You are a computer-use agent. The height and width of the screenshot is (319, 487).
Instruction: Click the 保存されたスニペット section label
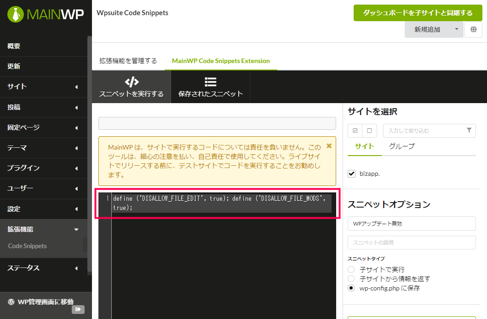pos(211,94)
